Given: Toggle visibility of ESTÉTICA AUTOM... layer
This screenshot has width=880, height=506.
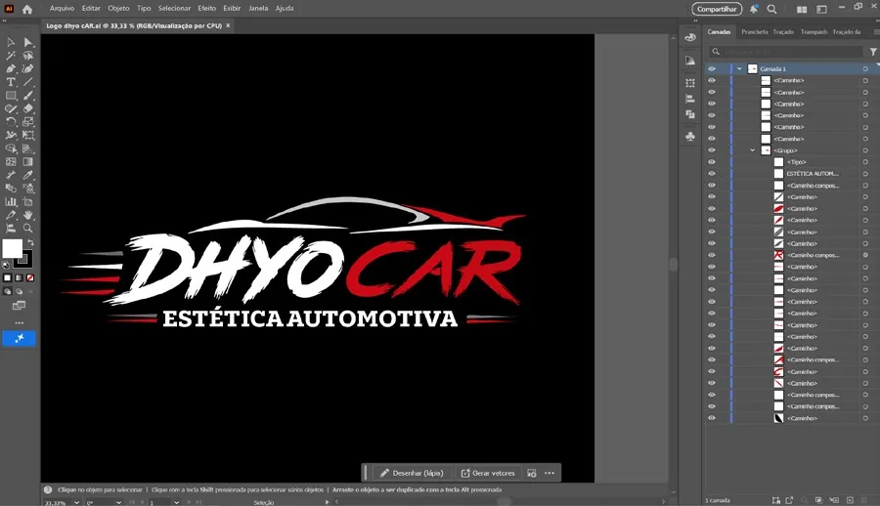Looking at the screenshot, I should click(x=712, y=174).
